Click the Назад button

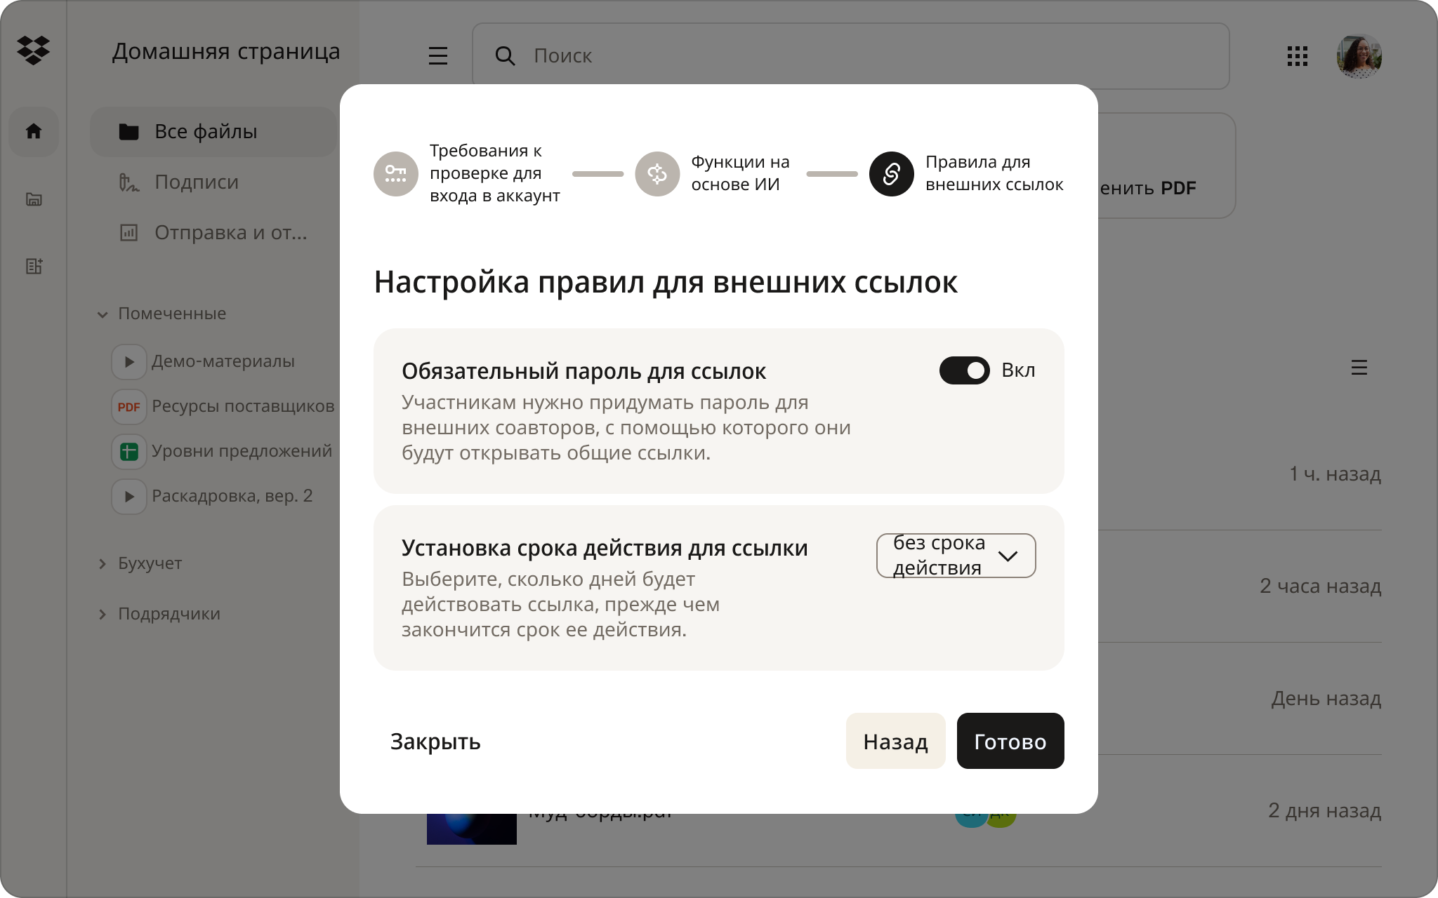click(x=896, y=741)
